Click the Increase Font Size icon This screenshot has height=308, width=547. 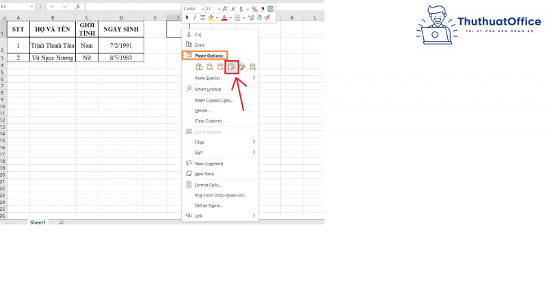point(226,9)
